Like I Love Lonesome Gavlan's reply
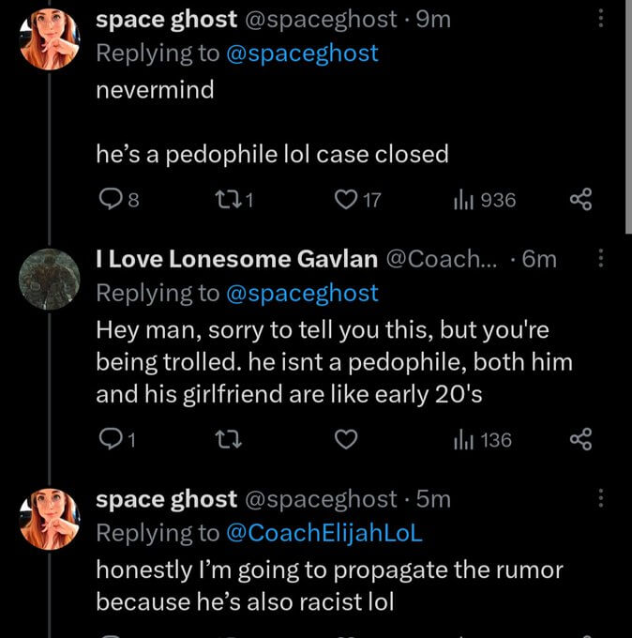The width and height of the screenshot is (632, 638). coord(348,439)
